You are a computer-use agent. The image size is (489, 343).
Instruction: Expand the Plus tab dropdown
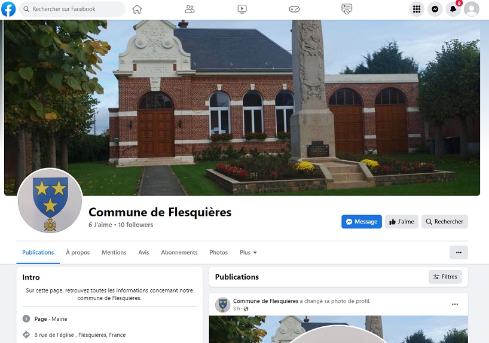coord(248,253)
